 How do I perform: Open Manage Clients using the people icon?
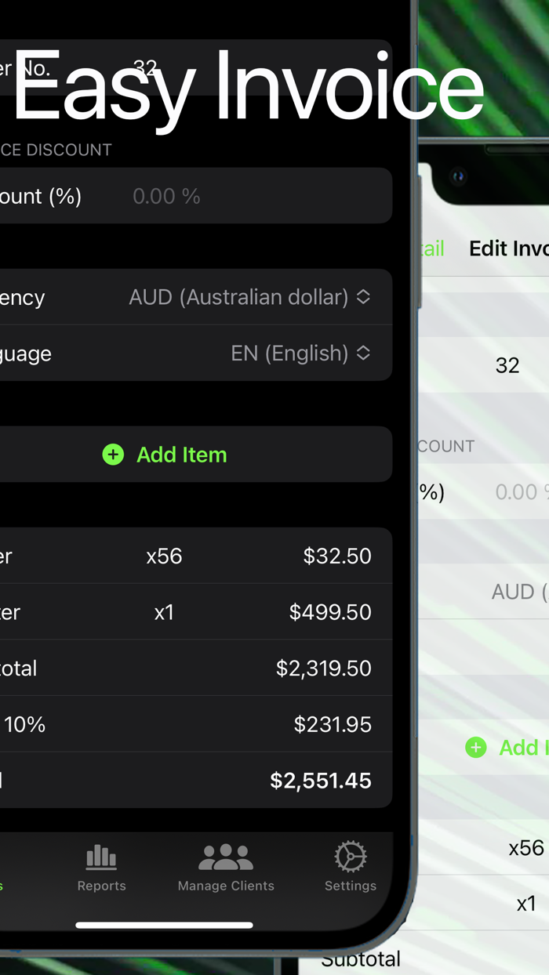click(x=225, y=861)
